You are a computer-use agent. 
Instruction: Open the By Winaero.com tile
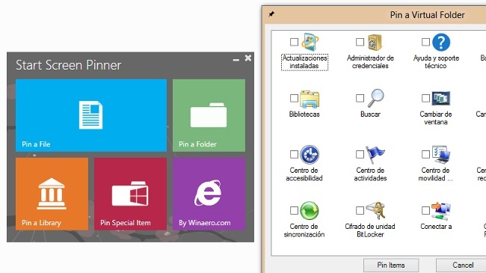[x=209, y=194]
